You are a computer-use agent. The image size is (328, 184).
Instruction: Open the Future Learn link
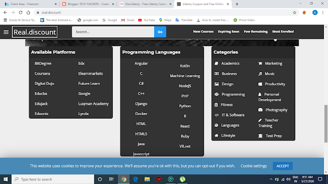coord(89,83)
